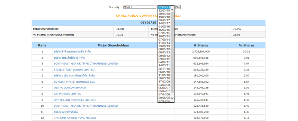Choose 30/04/18 from the date list

(x=164, y=14)
